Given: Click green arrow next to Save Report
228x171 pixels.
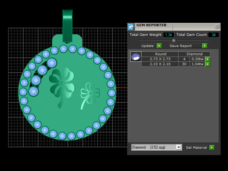Looking at the screenshot, I should click(205, 46).
